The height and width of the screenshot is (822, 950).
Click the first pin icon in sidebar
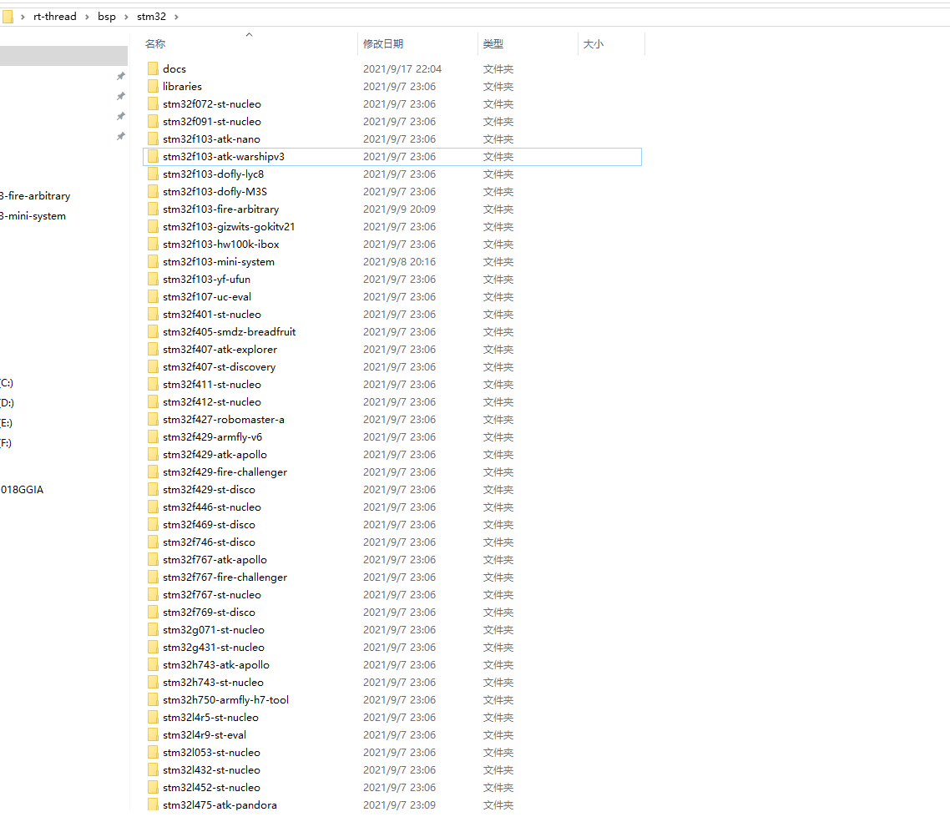click(120, 76)
